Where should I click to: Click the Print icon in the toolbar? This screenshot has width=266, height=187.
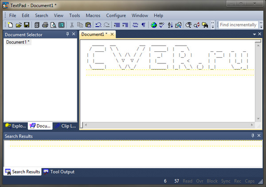pyautogui.click(x=45, y=25)
